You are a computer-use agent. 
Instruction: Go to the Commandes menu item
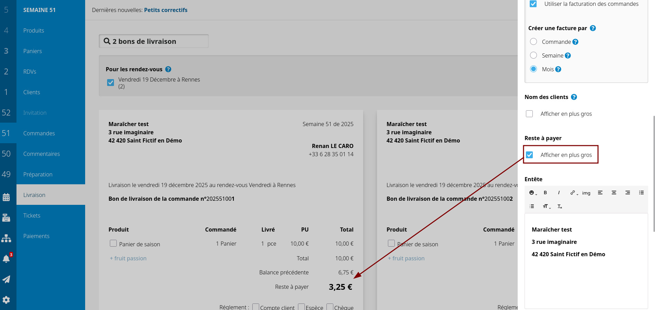(x=39, y=133)
